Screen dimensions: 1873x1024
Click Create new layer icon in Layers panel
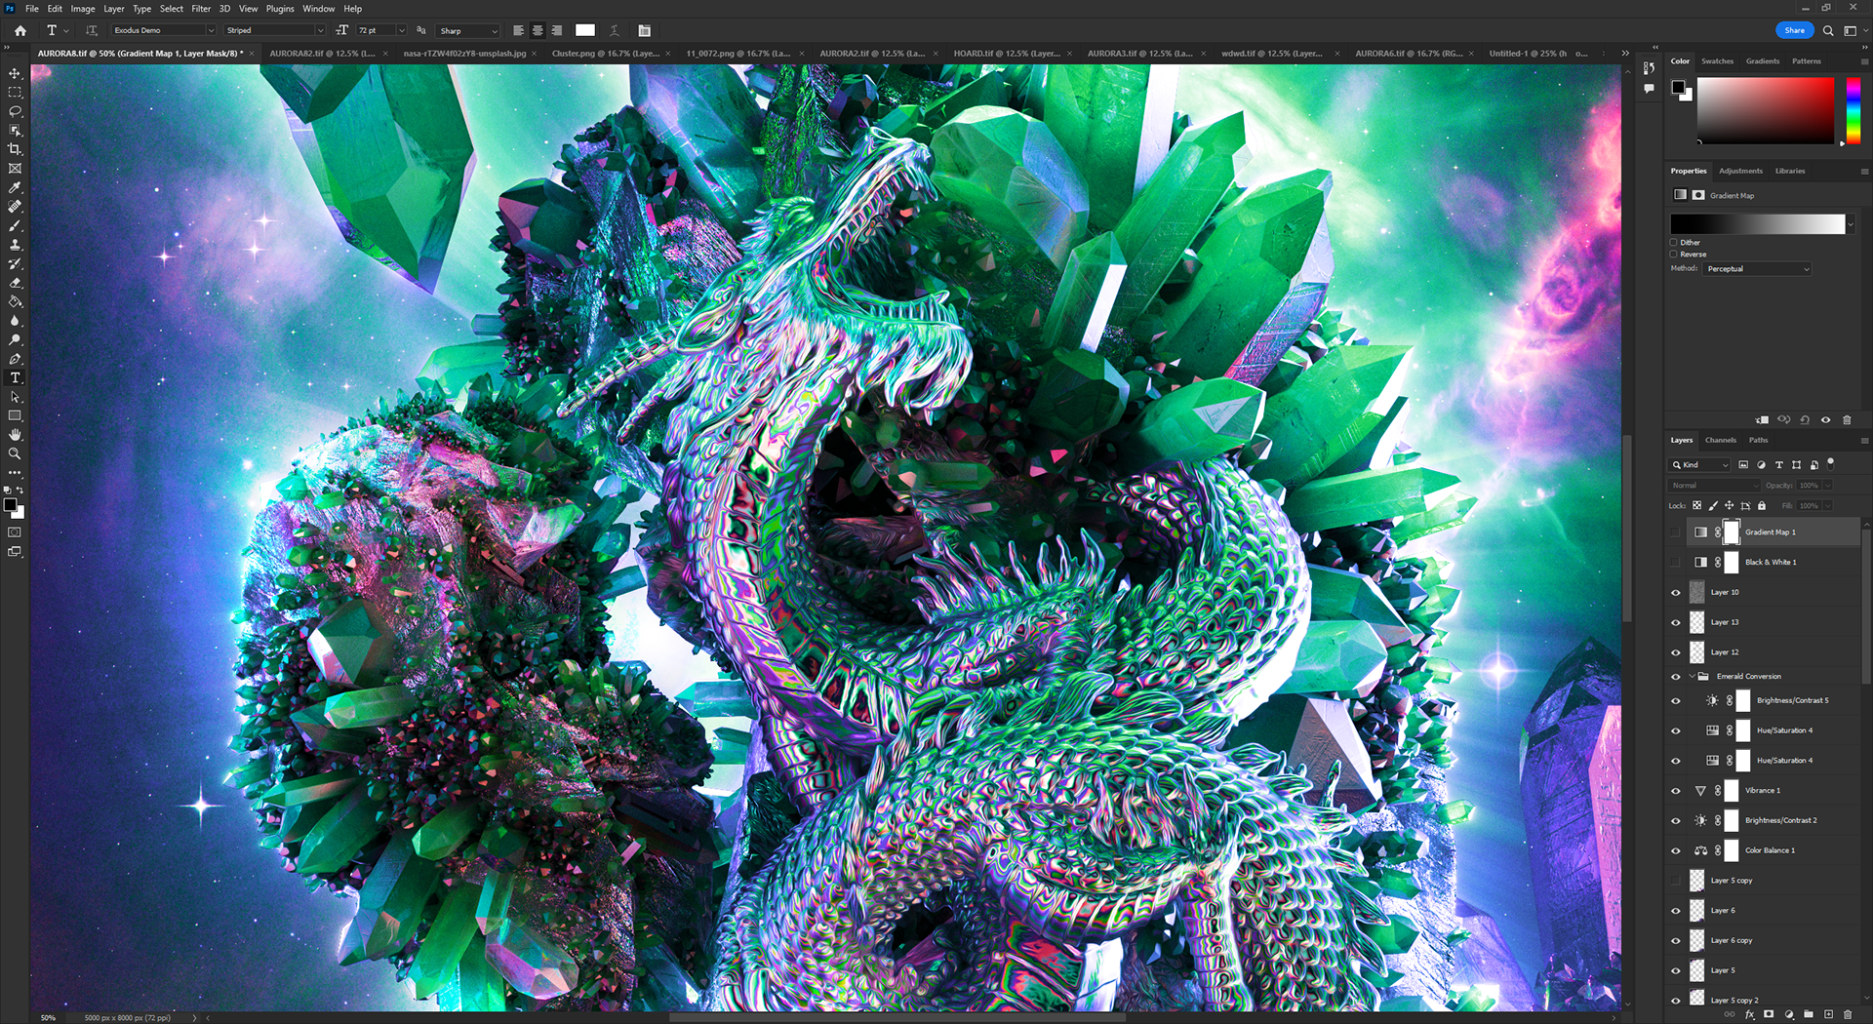coord(1828,1014)
